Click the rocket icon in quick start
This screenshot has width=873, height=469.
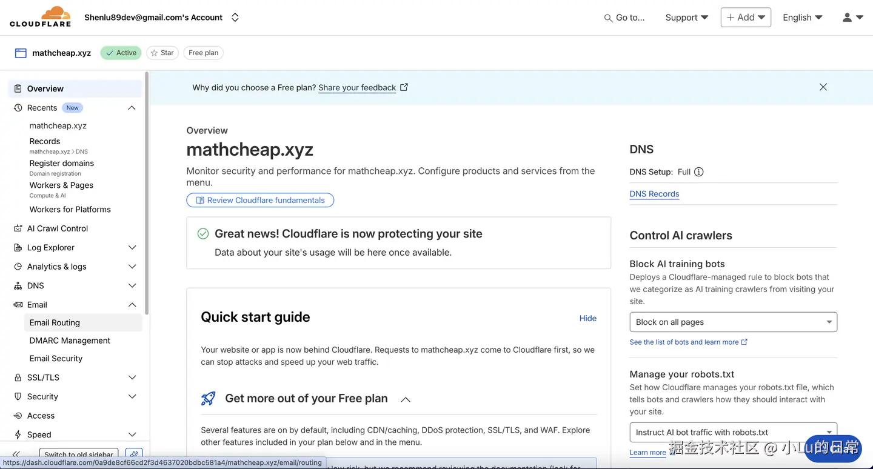208,399
